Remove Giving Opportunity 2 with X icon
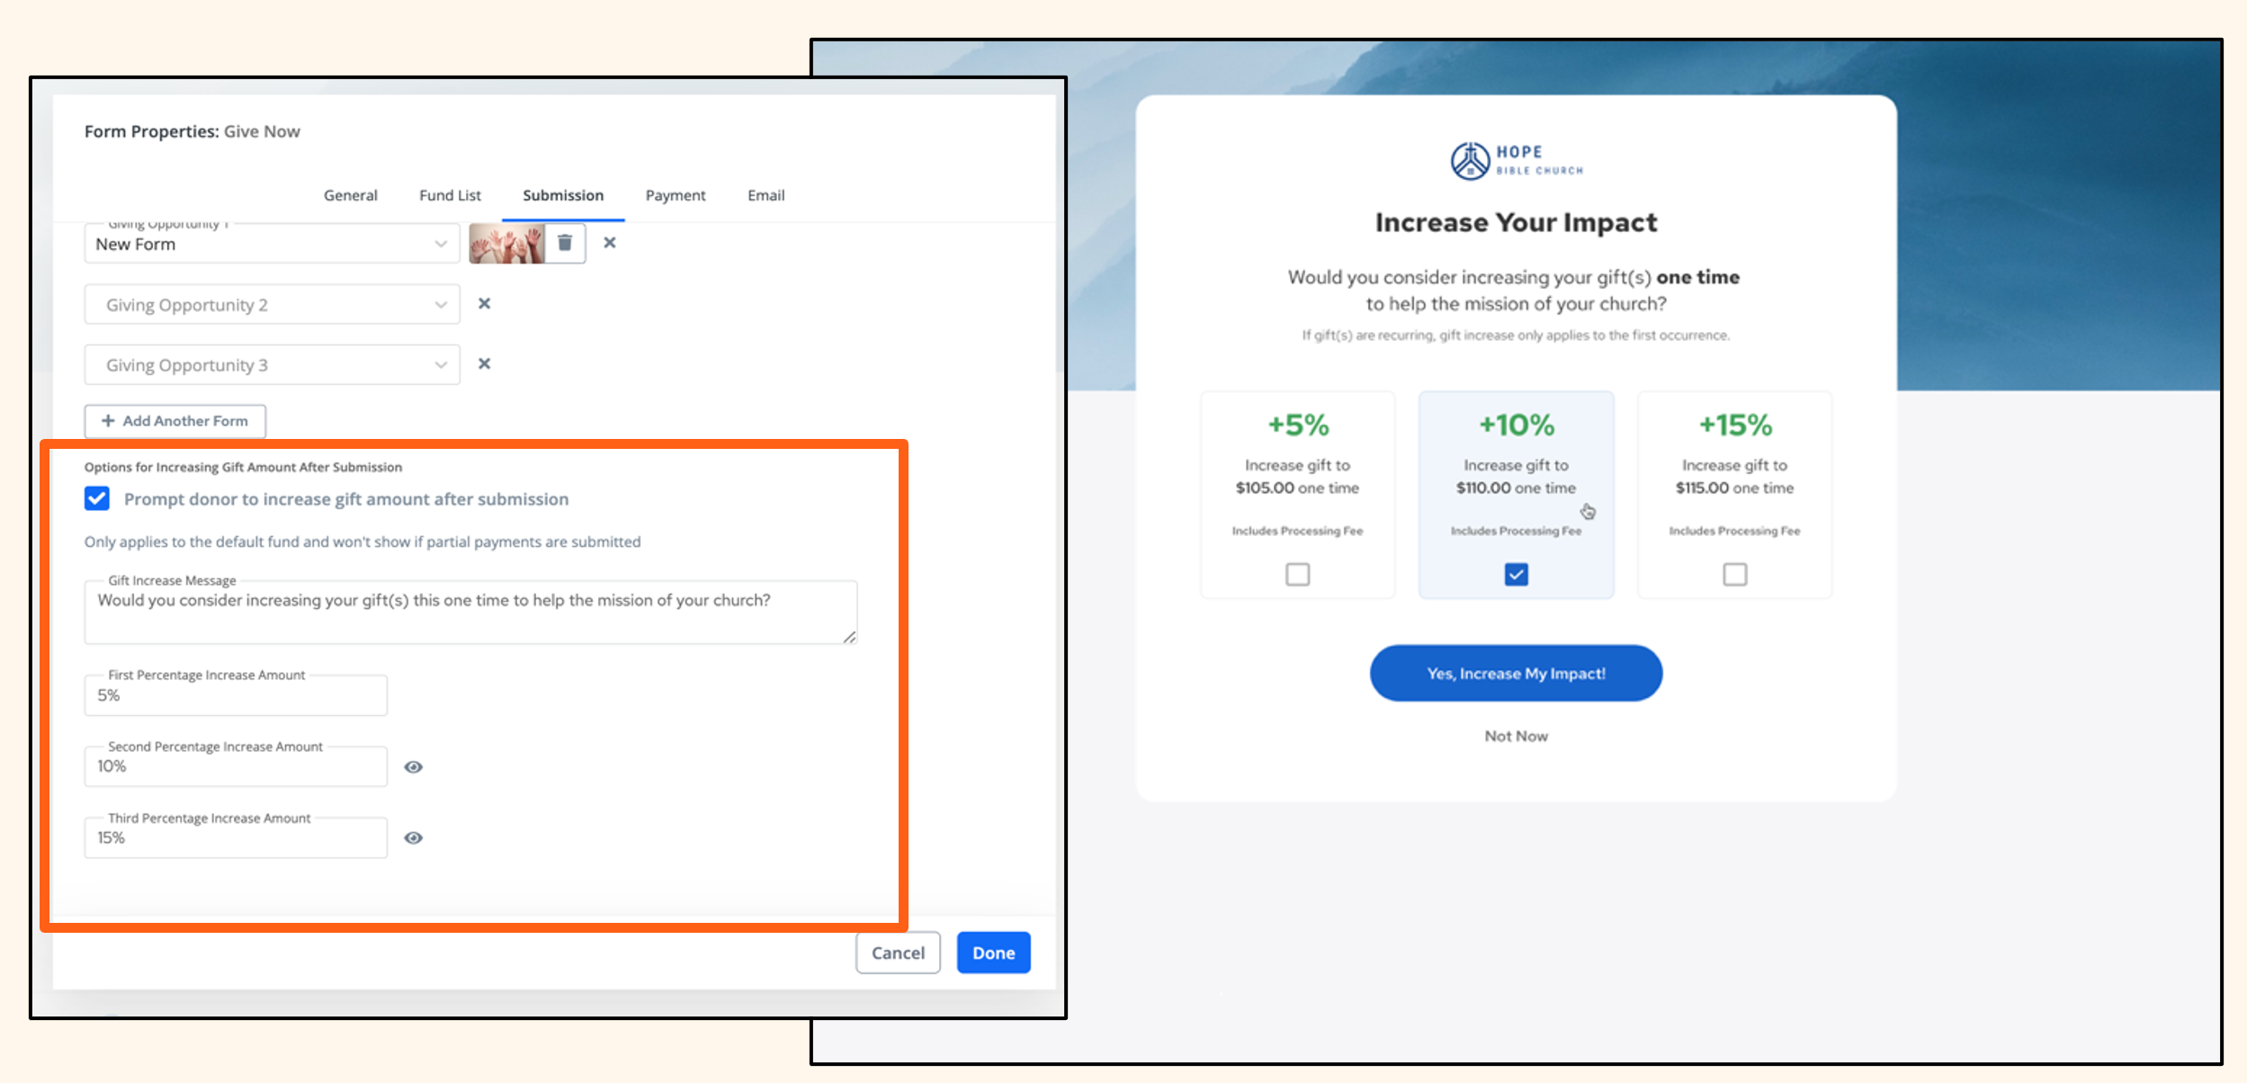The image size is (2247, 1083). point(484,304)
